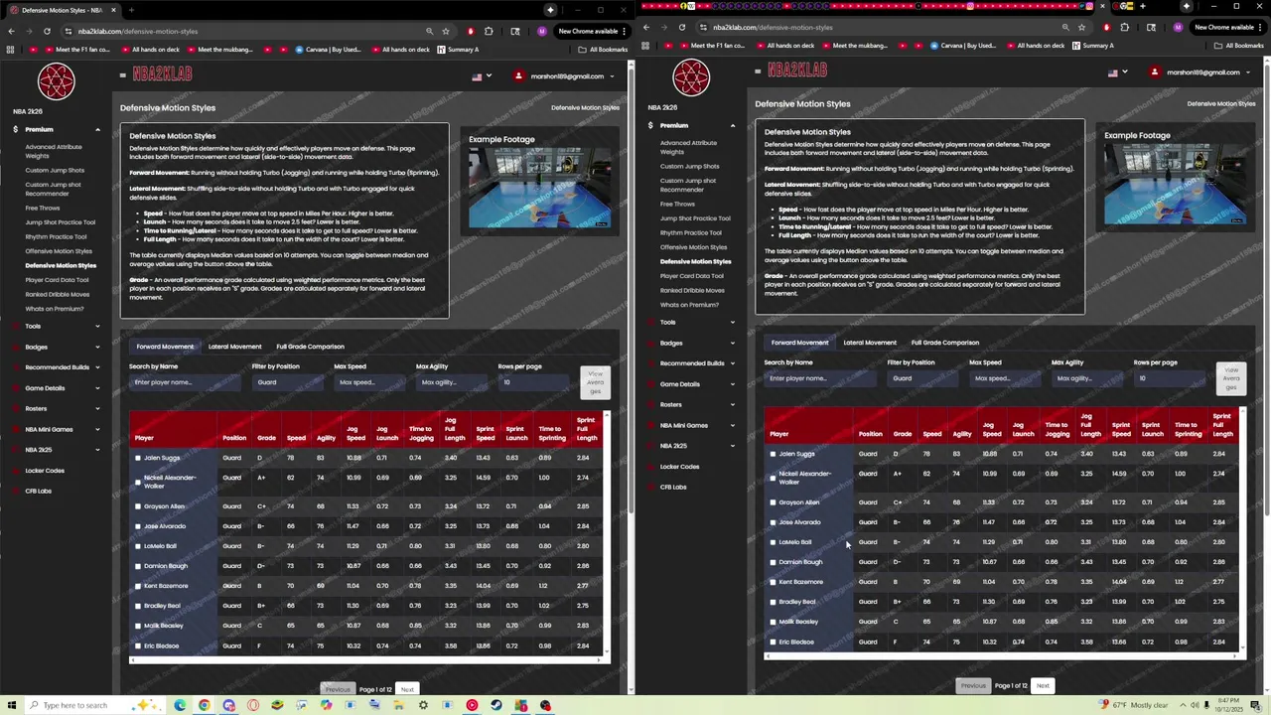Viewport: 1271px width, 715px height.
Task: Go to Next page in the right window
Action: tap(1043, 685)
